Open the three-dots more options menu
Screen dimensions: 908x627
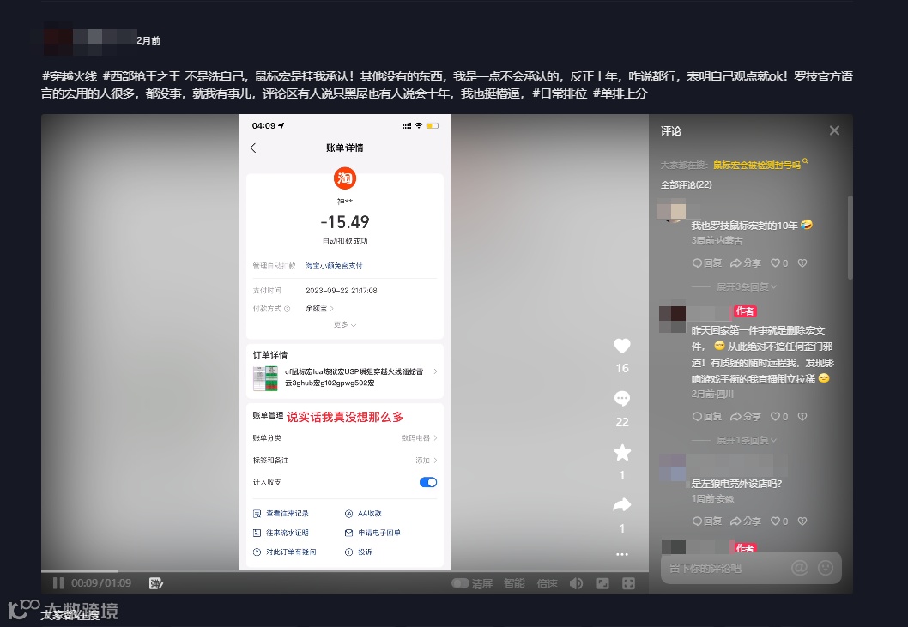622,554
